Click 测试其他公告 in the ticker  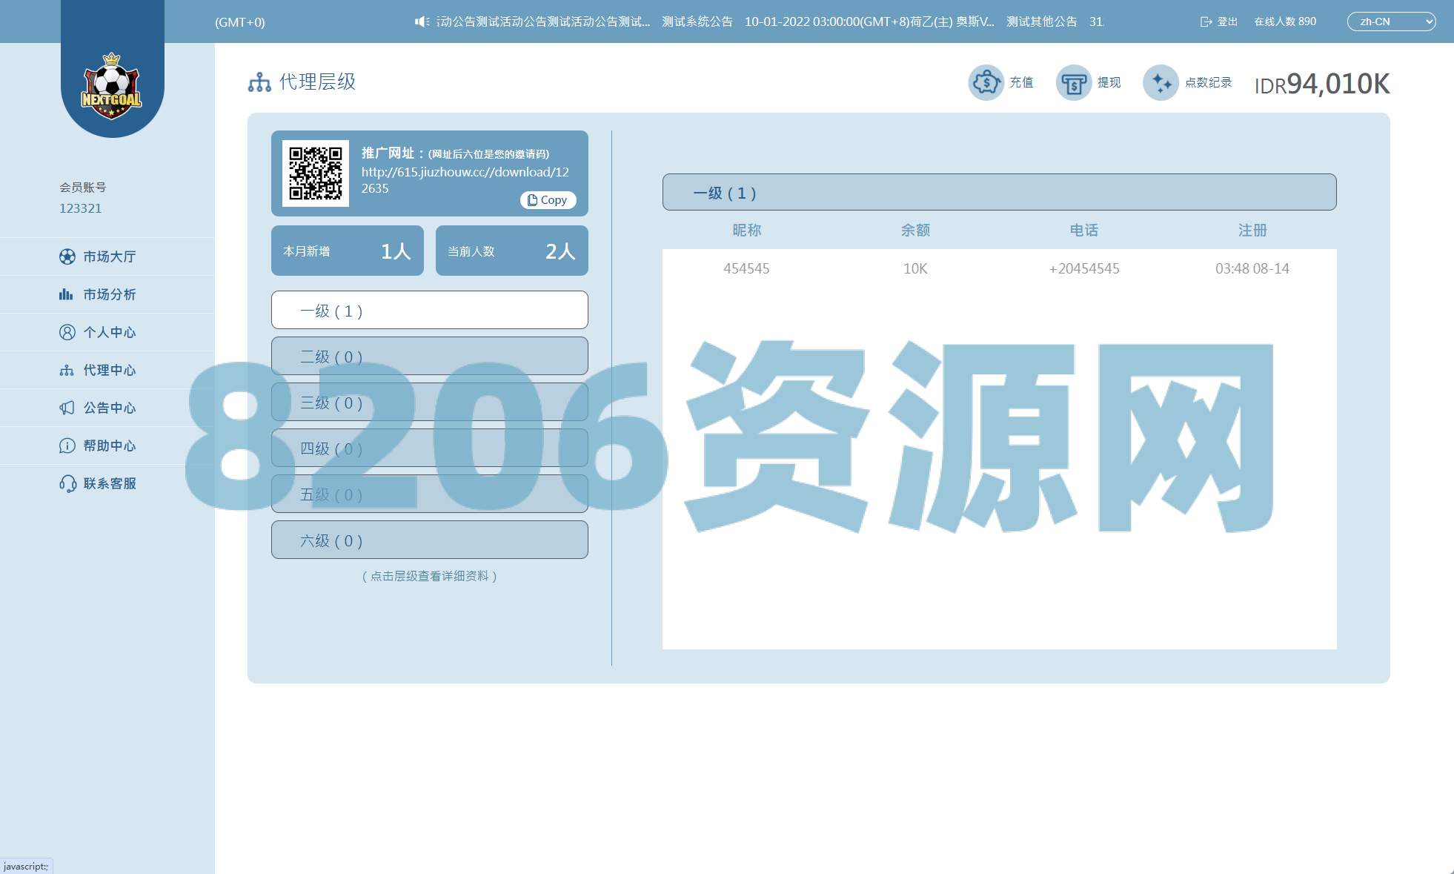[x=1042, y=21]
